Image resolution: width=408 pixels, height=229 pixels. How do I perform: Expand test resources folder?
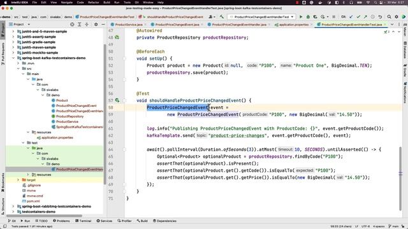pyautogui.click(x=28, y=174)
